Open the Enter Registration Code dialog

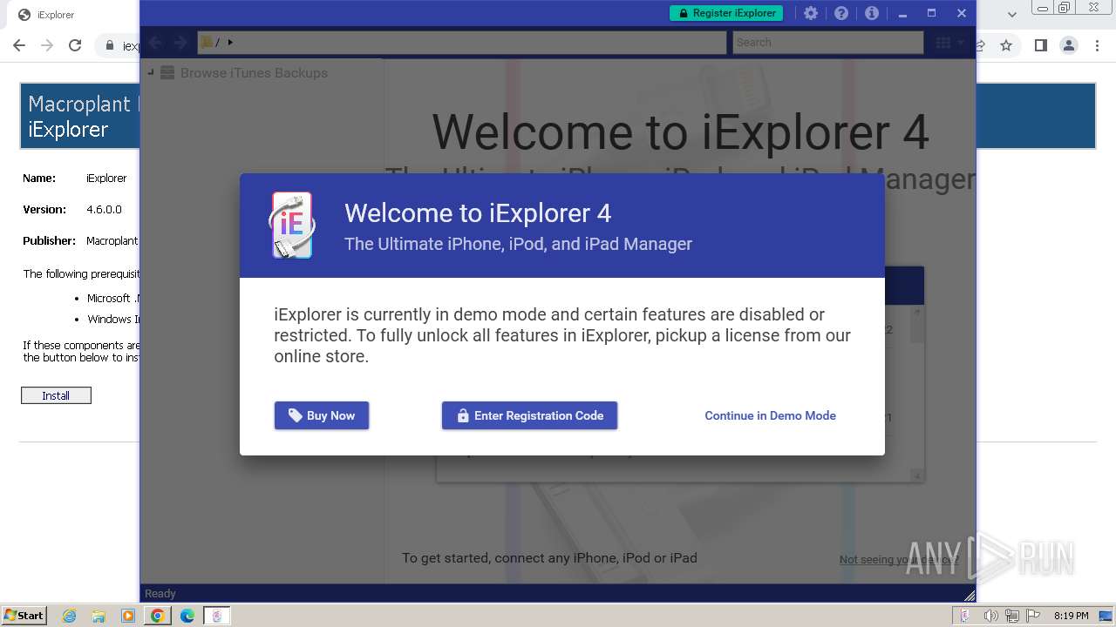pyautogui.click(x=529, y=415)
